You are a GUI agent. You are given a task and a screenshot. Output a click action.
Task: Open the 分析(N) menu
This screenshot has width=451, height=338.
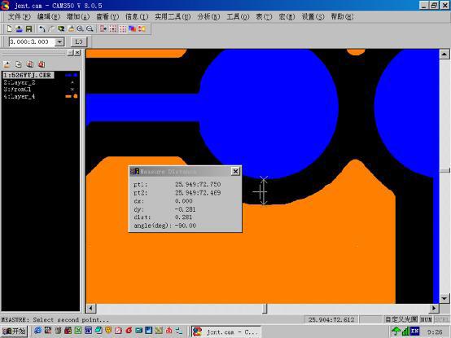(x=208, y=16)
